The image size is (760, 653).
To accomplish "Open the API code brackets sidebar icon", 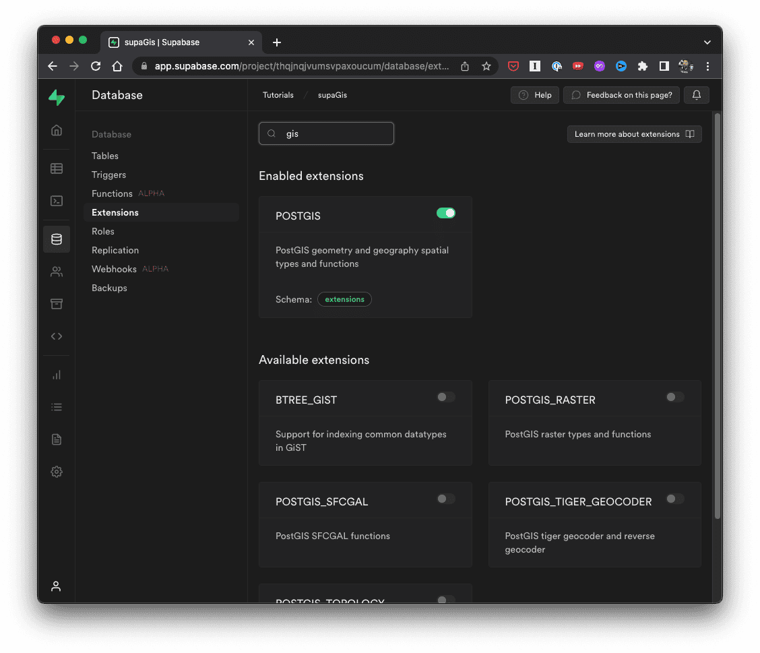I will 57,336.
